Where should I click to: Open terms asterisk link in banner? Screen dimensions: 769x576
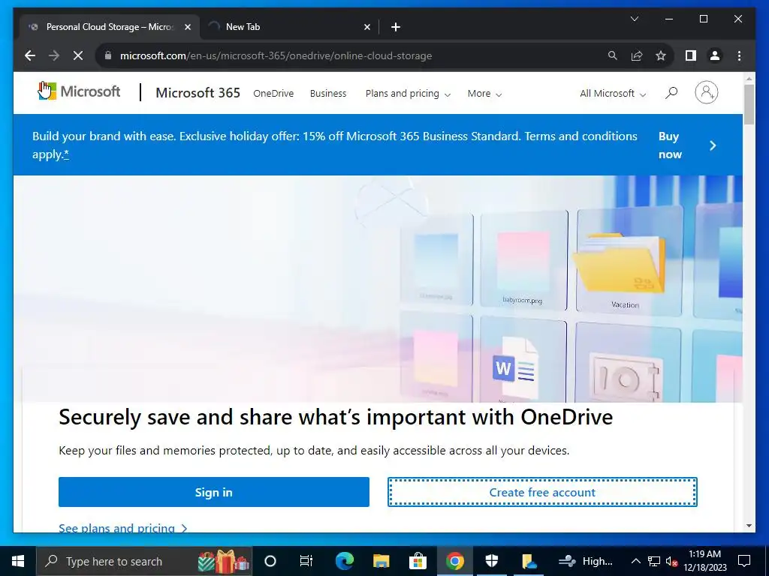point(66,154)
